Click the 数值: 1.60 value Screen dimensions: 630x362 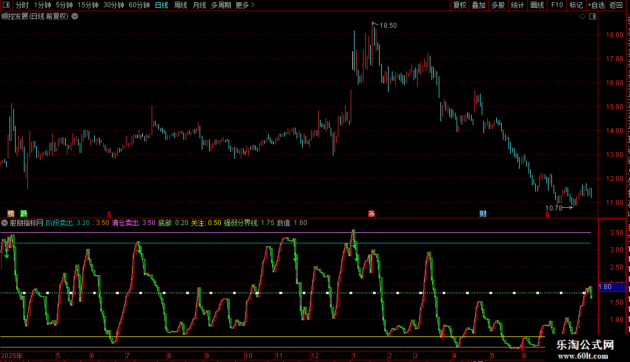pyautogui.click(x=292, y=223)
